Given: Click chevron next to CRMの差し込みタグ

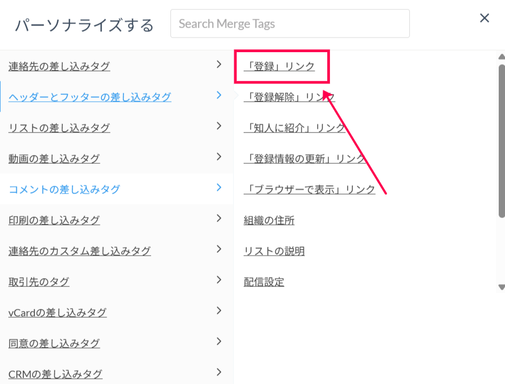Looking at the screenshot, I should coord(219,372).
